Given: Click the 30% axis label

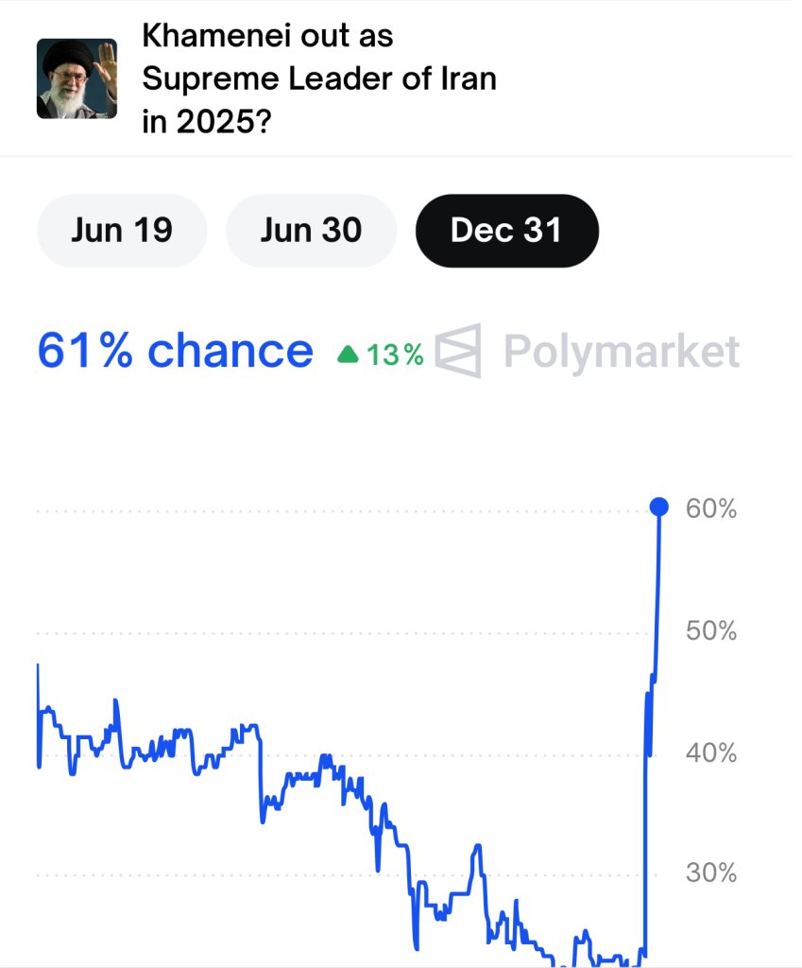Looking at the screenshot, I should (710, 873).
